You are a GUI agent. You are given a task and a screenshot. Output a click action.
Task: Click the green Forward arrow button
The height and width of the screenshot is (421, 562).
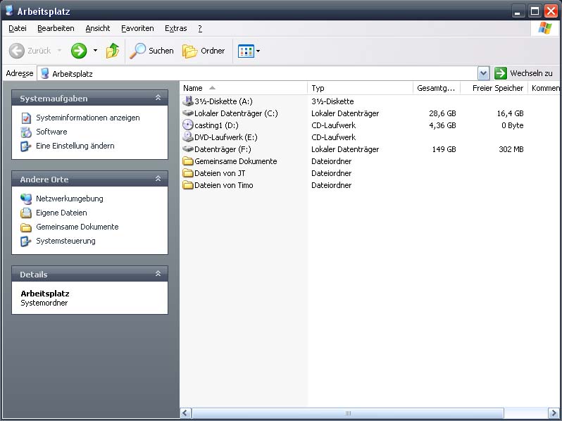click(x=79, y=51)
